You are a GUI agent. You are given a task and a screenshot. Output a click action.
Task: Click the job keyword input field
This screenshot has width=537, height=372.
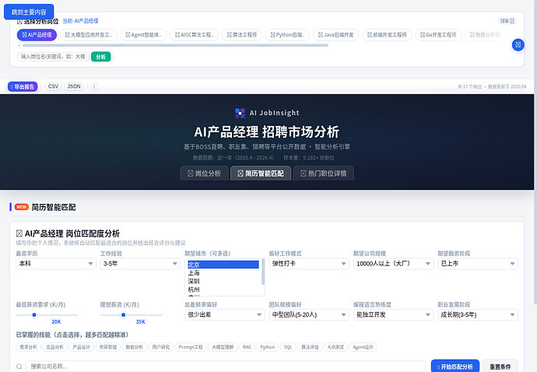[x=53, y=57]
